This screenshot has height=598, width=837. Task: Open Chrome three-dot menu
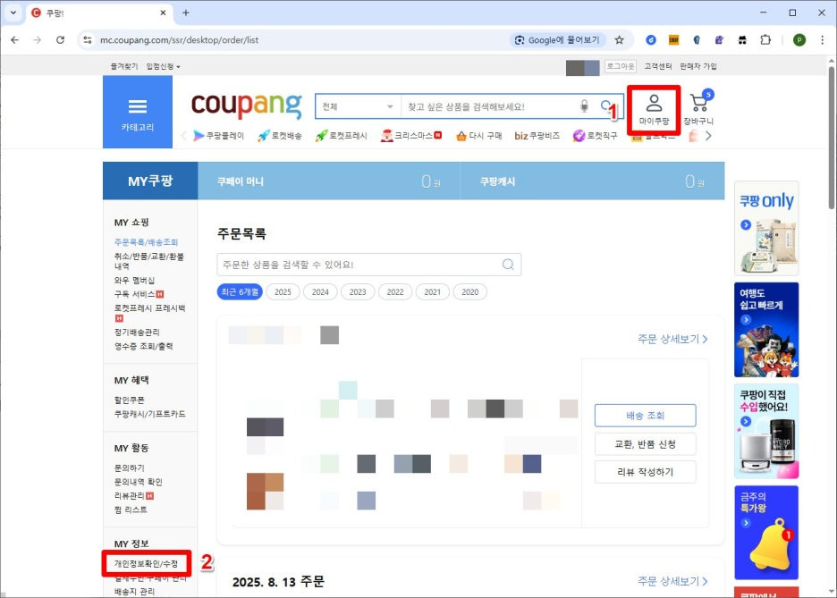[x=822, y=40]
